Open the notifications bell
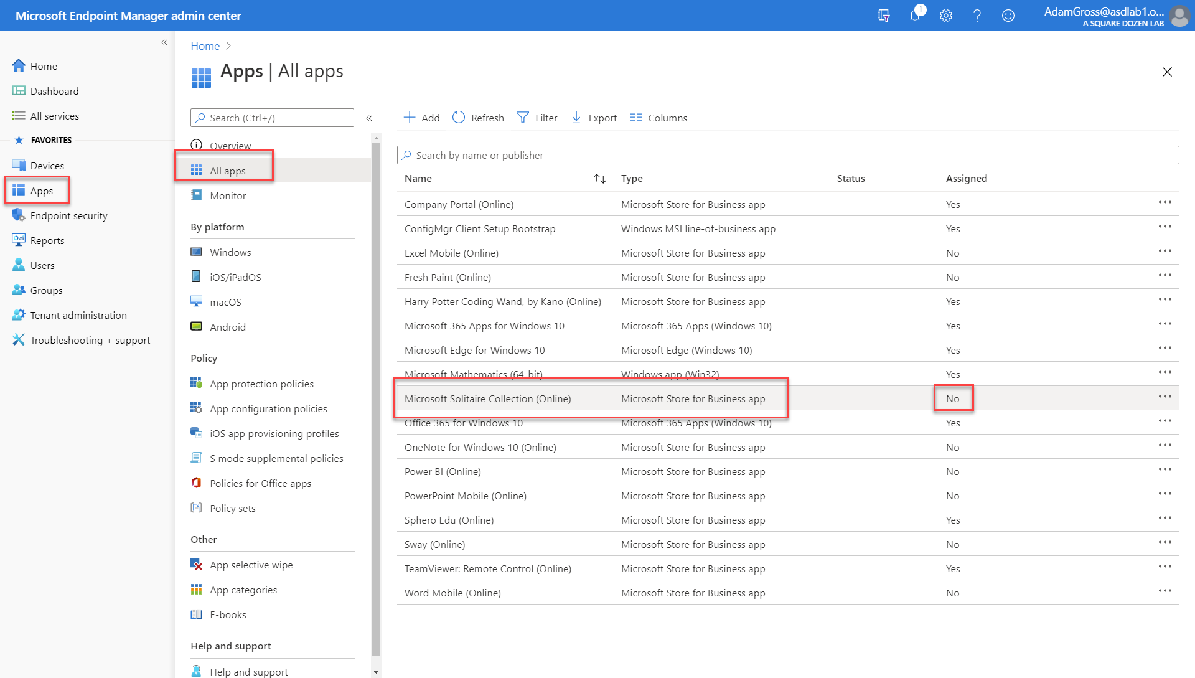The height and width of the screenshot is (678, 1195). tap(915, 16)
